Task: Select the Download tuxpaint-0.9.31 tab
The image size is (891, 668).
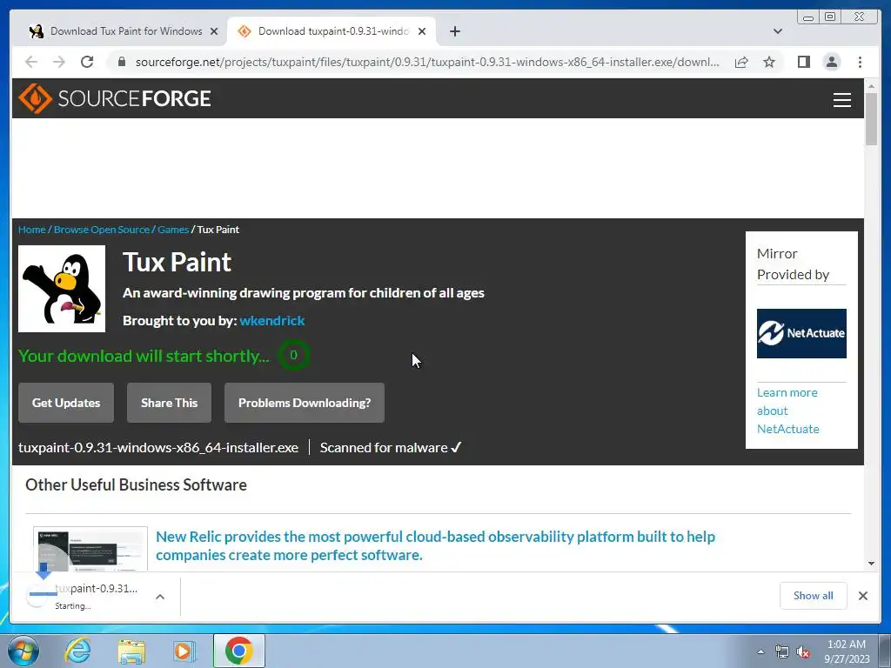Action: 332,31
